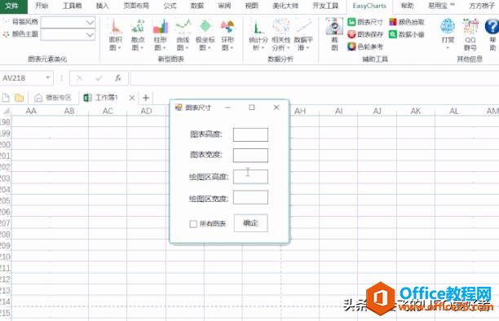
Task: Switch to the 数据 Data ribbon tab
Action: (197, 6)
